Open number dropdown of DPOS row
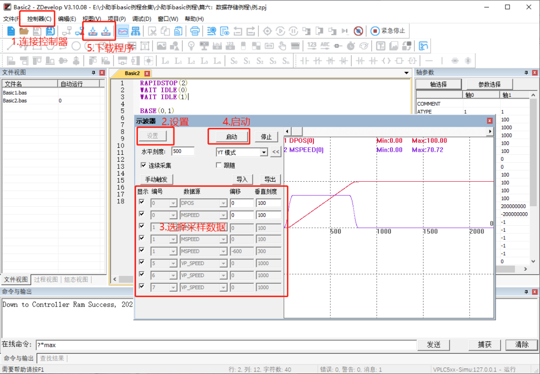Image resolution: width=540 pixels, height=374 pixels. point(173,203)
